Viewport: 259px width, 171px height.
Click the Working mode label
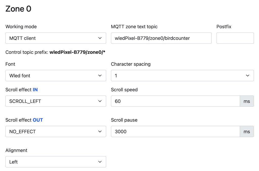point(21,27)
